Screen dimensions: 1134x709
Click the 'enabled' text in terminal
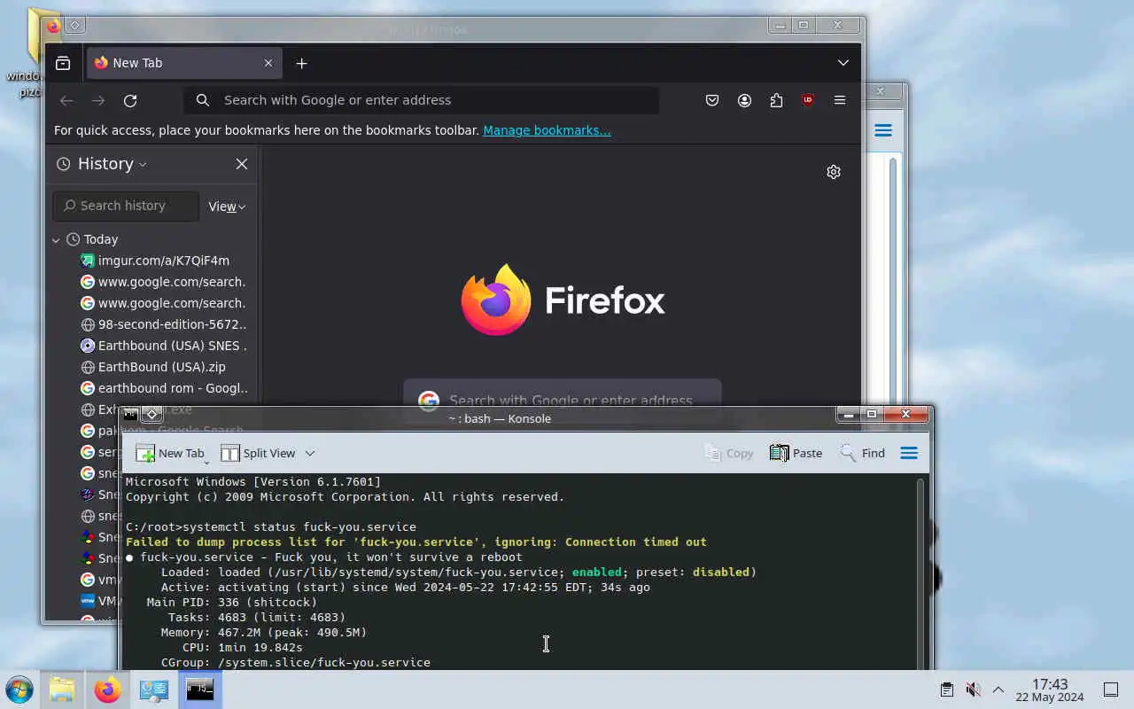tap(596, 572)
